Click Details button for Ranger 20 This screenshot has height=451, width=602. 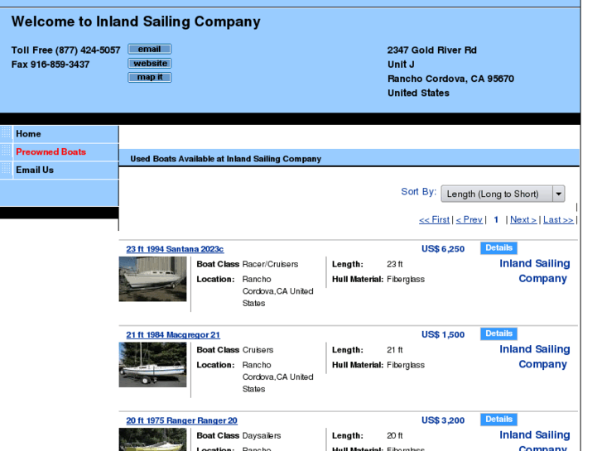(498, 420)
